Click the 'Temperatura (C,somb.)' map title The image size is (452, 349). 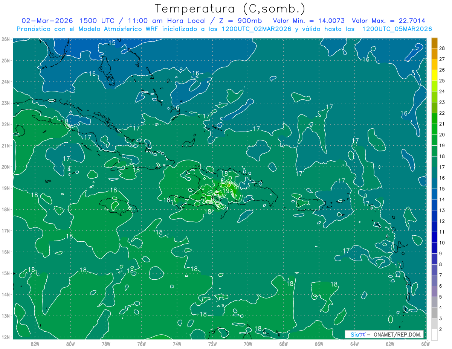click(x=230, y=8)
